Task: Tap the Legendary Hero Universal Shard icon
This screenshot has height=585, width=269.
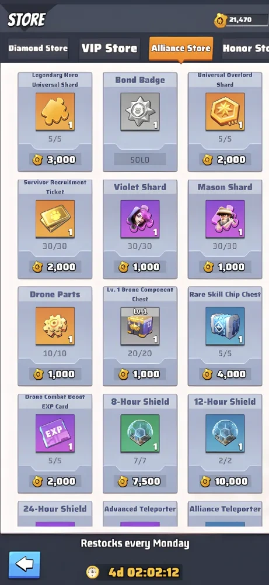Action: tap(55, 112)
